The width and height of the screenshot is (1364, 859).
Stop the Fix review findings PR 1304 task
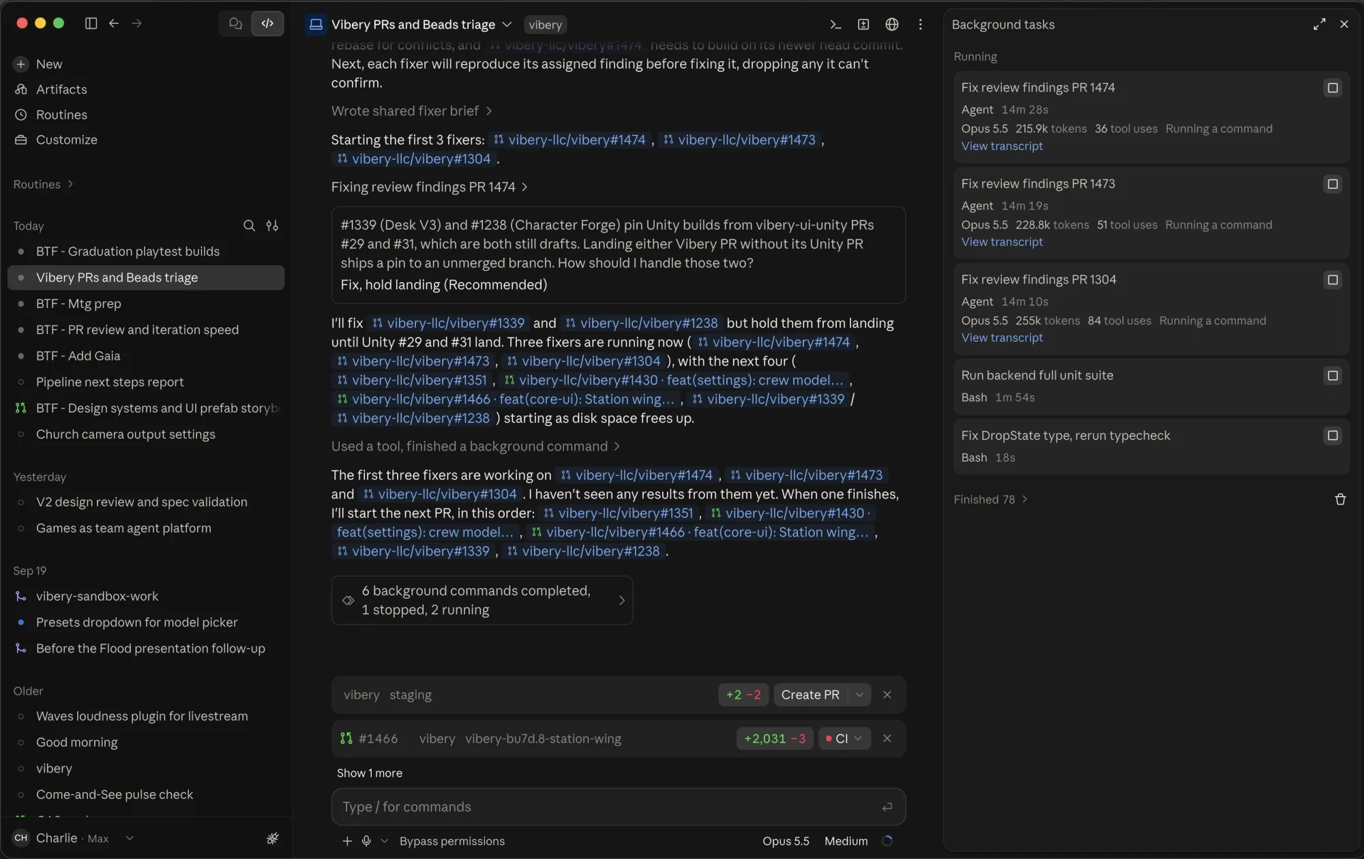pyautogui.click(x=1333, y=280)
